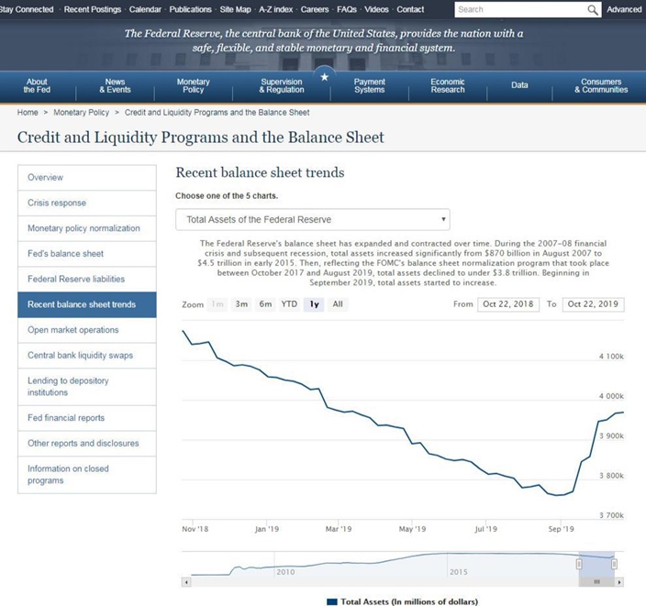Click the navigator right scroll arrow
Screen dimensions: 646x606
(619, 582)
